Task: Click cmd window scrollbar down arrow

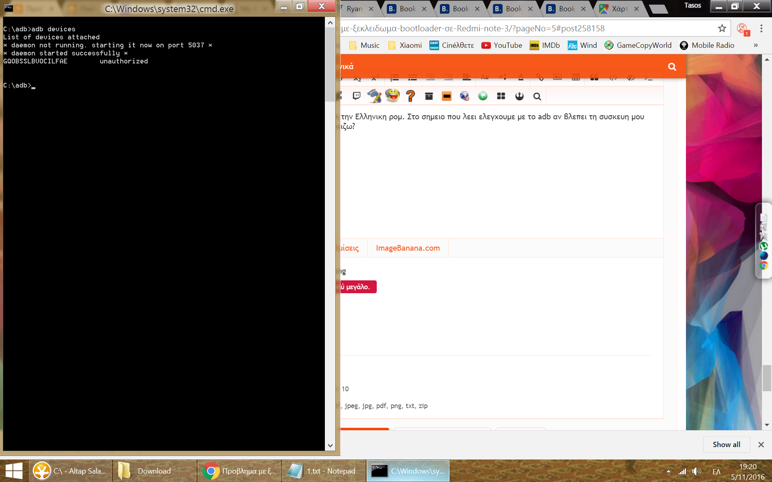Action: (330, 445)
